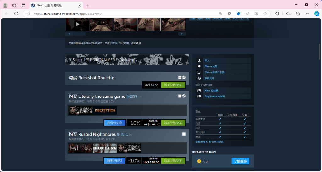The height and width of the screenshot is (172, 322).
Task: Click the Edge swirl icon in address bar
Action: (x=230, y=14)
